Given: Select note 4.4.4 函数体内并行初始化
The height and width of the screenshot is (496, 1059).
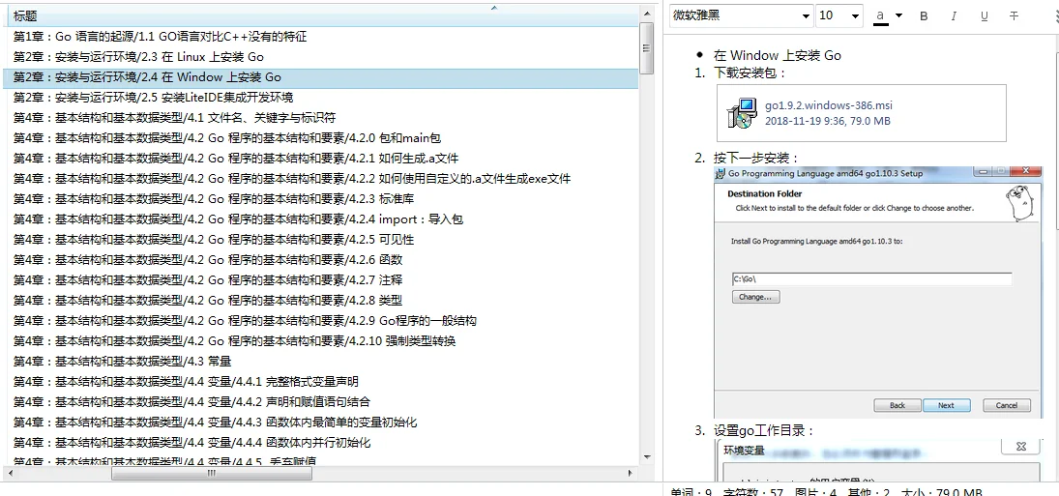Looking at the screenshot, I should click(x=322, y=443).
